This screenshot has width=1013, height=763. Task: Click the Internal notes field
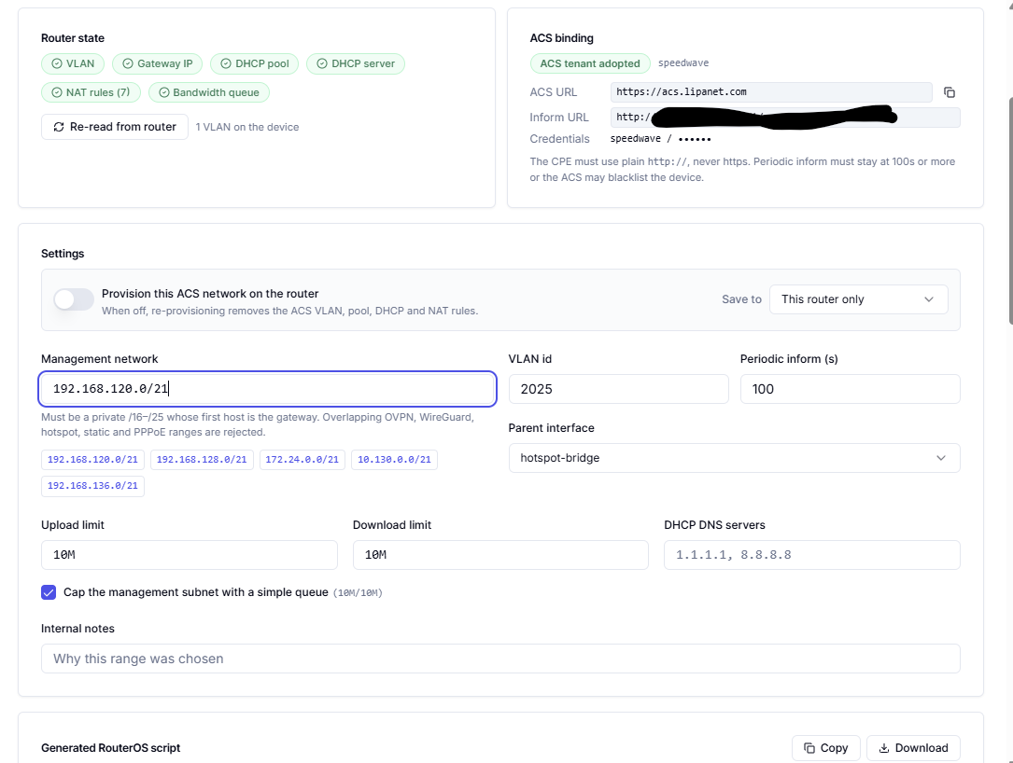(500, 659)
